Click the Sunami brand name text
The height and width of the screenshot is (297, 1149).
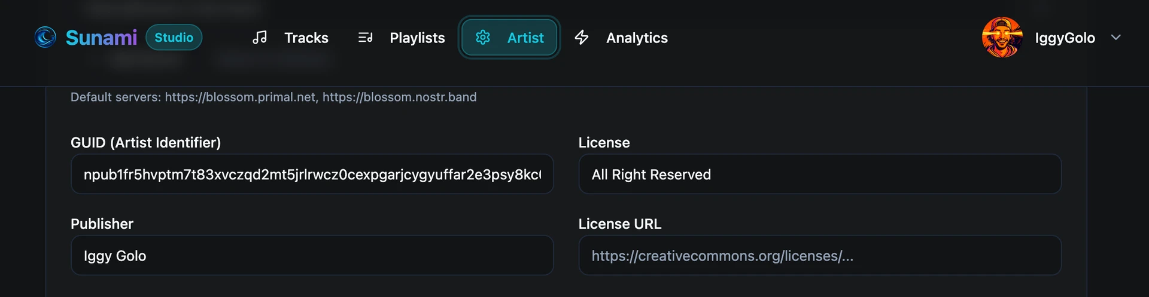(101, 38)
